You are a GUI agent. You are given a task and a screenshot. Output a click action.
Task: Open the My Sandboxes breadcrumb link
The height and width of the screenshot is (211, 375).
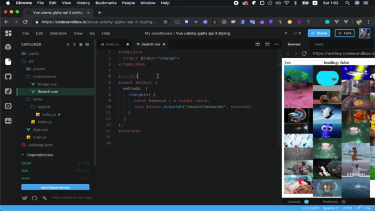coord(158,33)
